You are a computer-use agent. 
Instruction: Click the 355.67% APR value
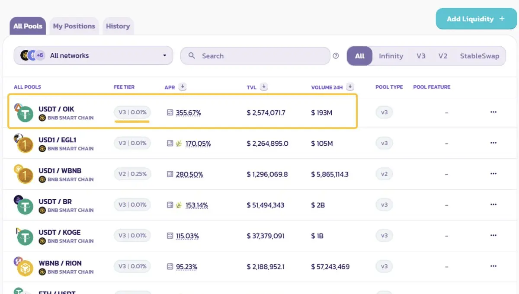coord(189,113)
